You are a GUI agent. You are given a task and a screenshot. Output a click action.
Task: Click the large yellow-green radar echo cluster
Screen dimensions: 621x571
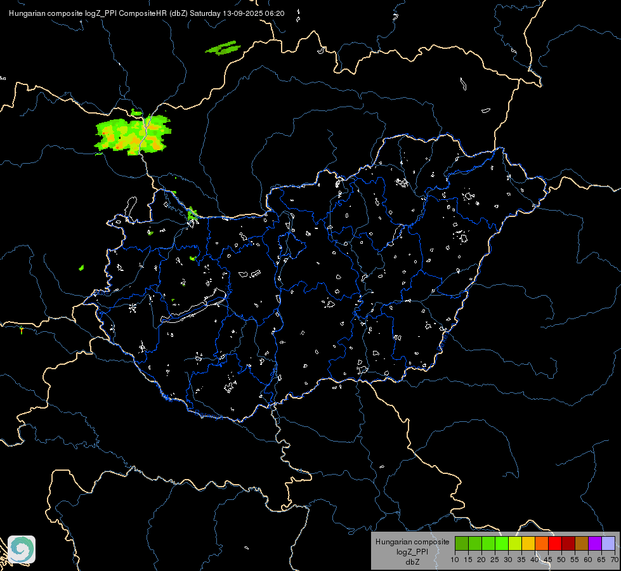tap(133, 135)
